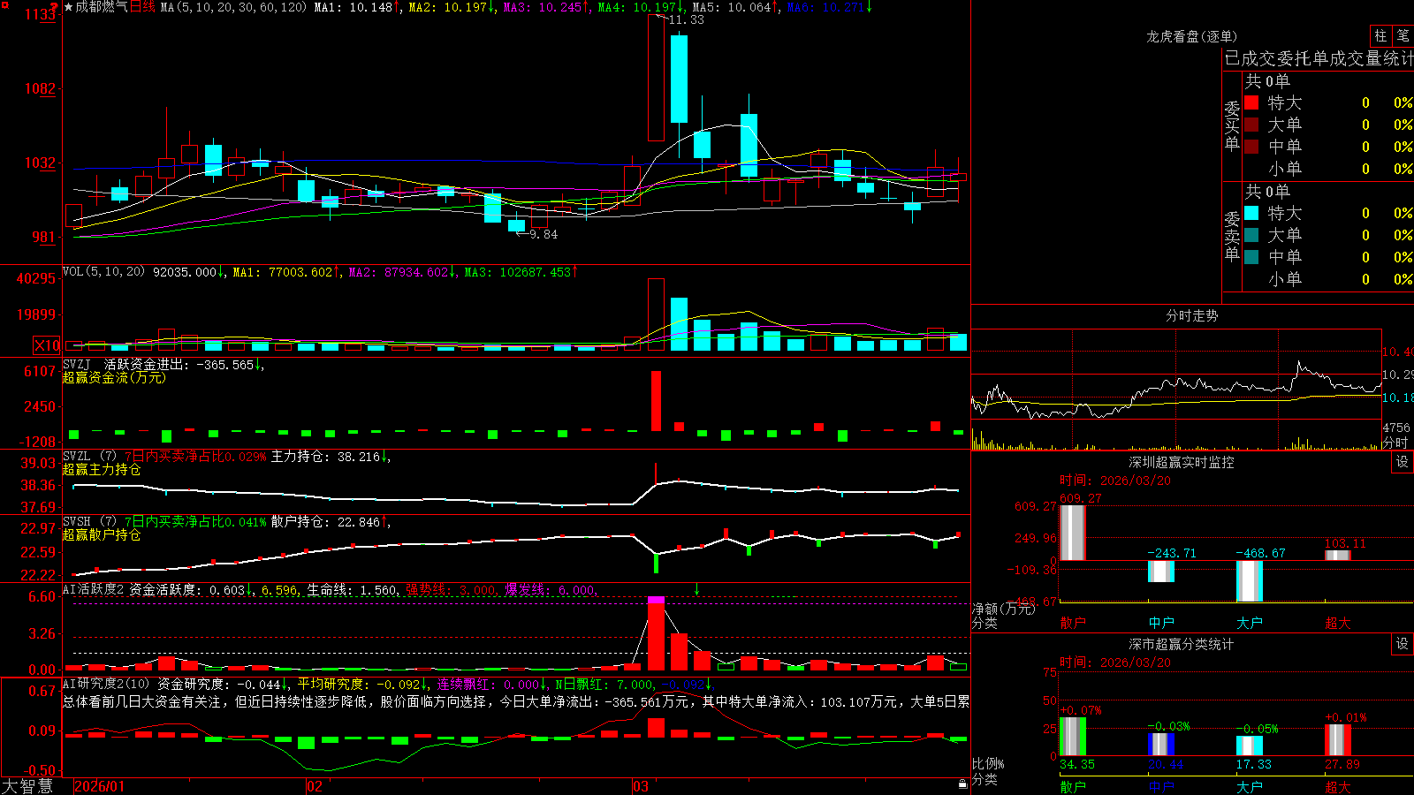Click the red 特大 swatch in 委买单

[1251, 102]
